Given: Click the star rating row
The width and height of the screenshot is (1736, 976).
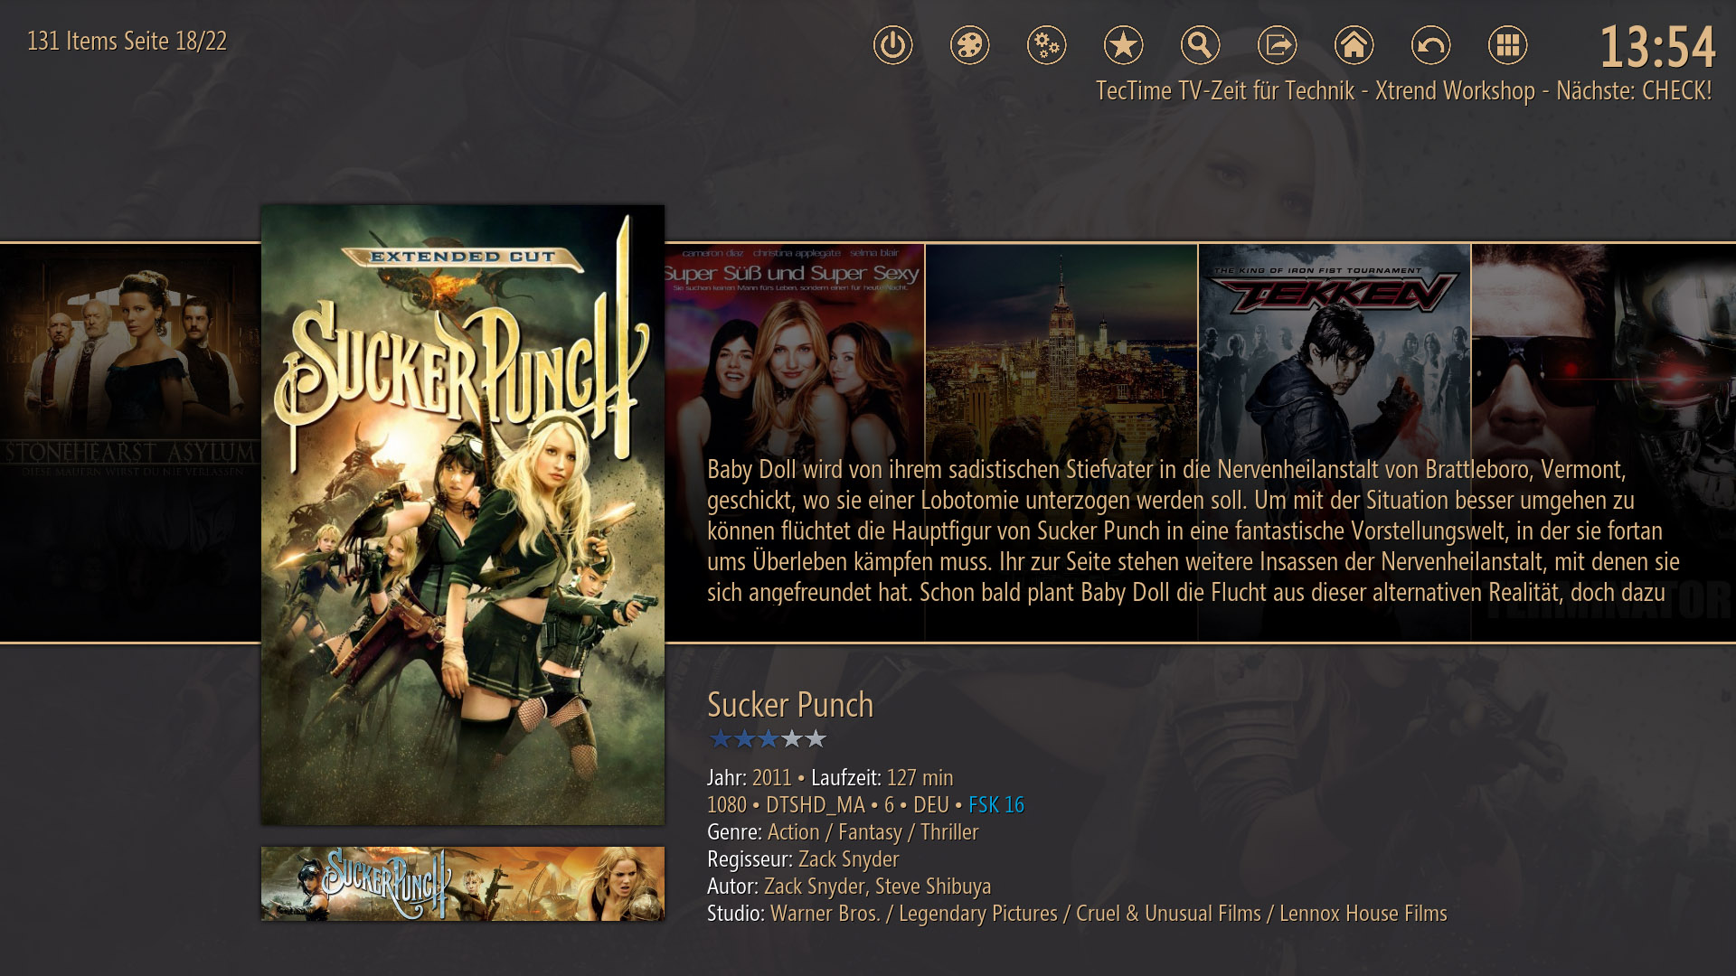Looking at the screenshot, I should [768, 739].
